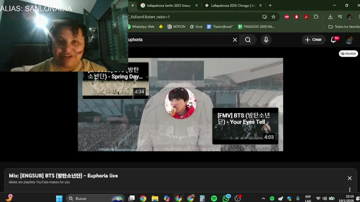Image resolution: width=360 pixels, height=202 pixels.
Task: Close the Euphoria live mix panel
Action: [350, 178]
